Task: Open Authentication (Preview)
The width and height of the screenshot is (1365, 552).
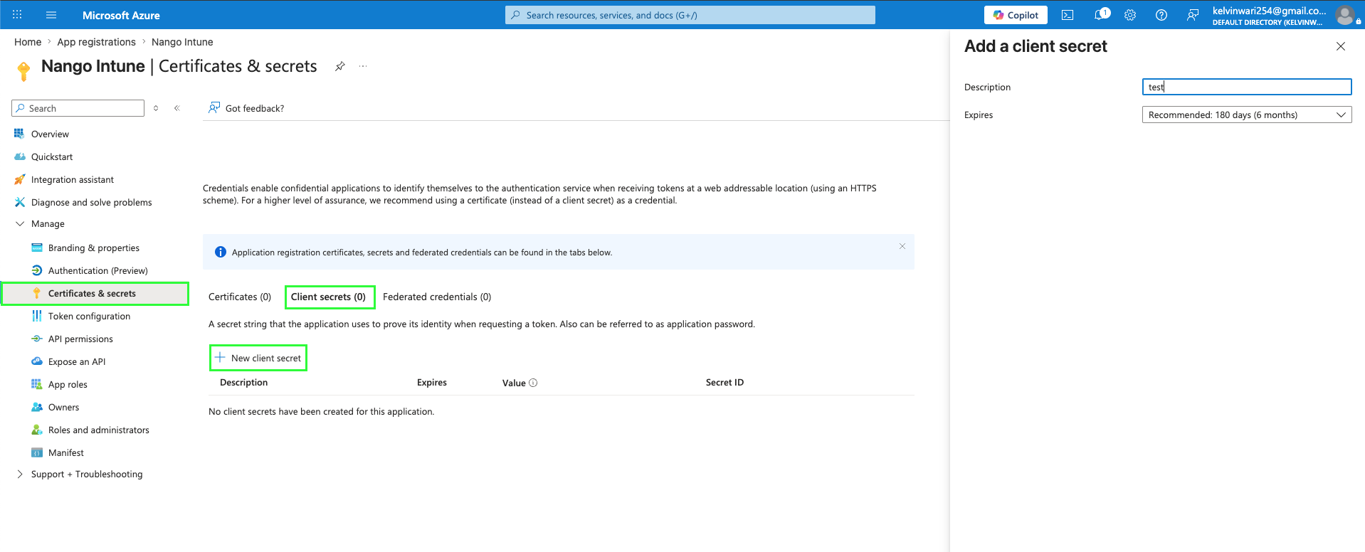Action: [98, 270]
